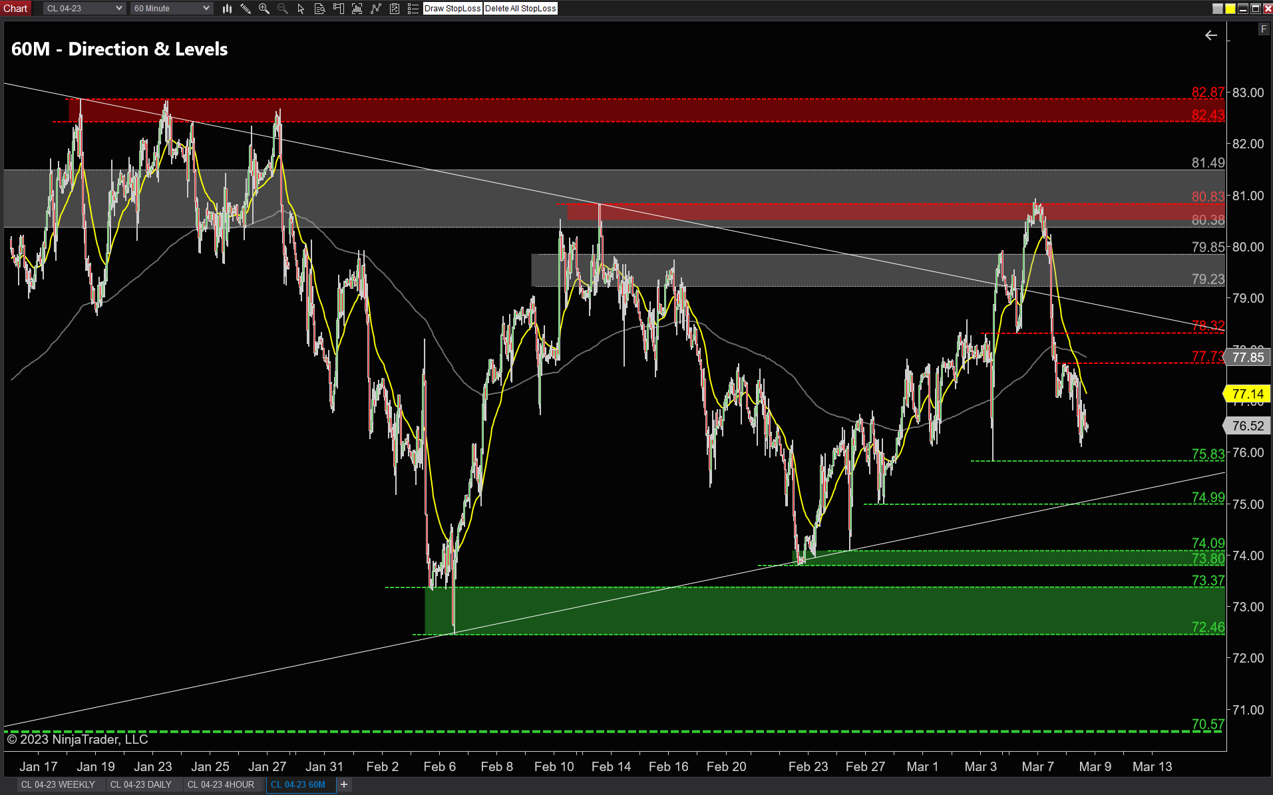
Task: Click the 76.52 current price marker
Action: (1248, 426)
